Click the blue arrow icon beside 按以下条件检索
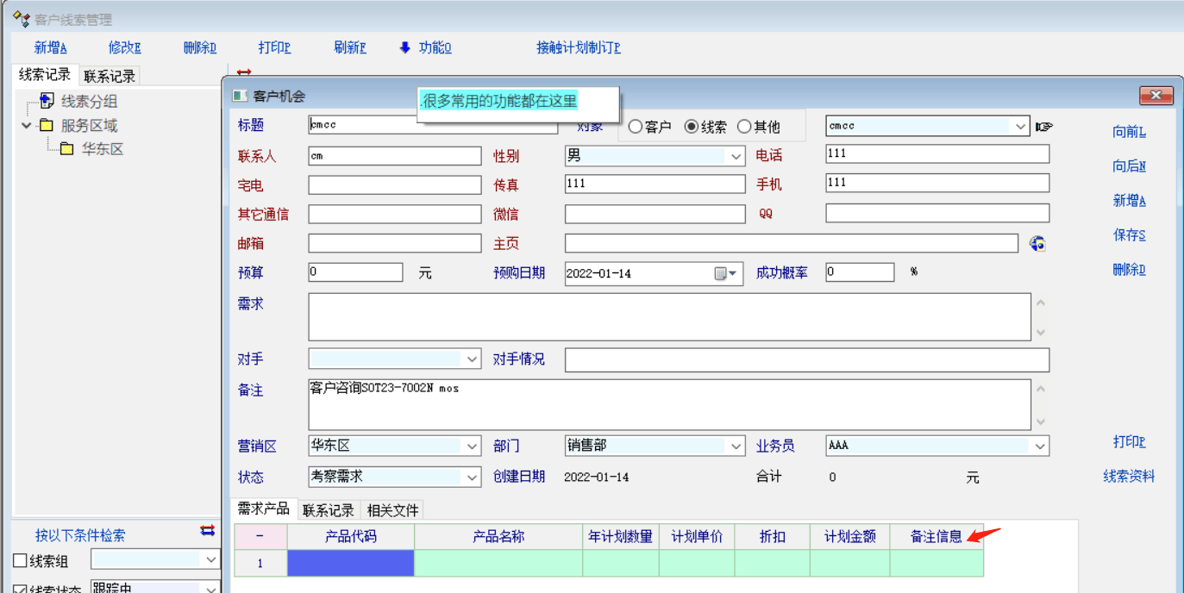This screenshot has width=1184, height=593. [x=207, y=532]
